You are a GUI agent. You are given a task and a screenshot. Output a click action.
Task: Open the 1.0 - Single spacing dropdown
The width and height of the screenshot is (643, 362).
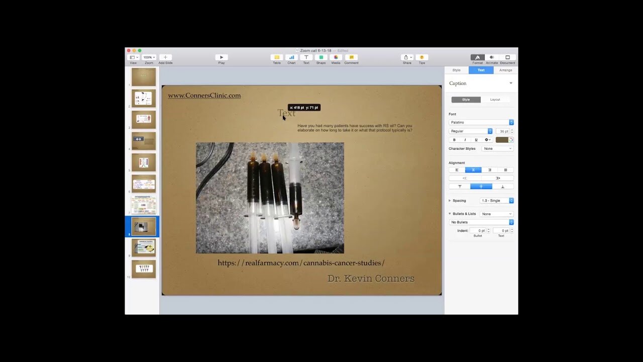pos(497,201)
